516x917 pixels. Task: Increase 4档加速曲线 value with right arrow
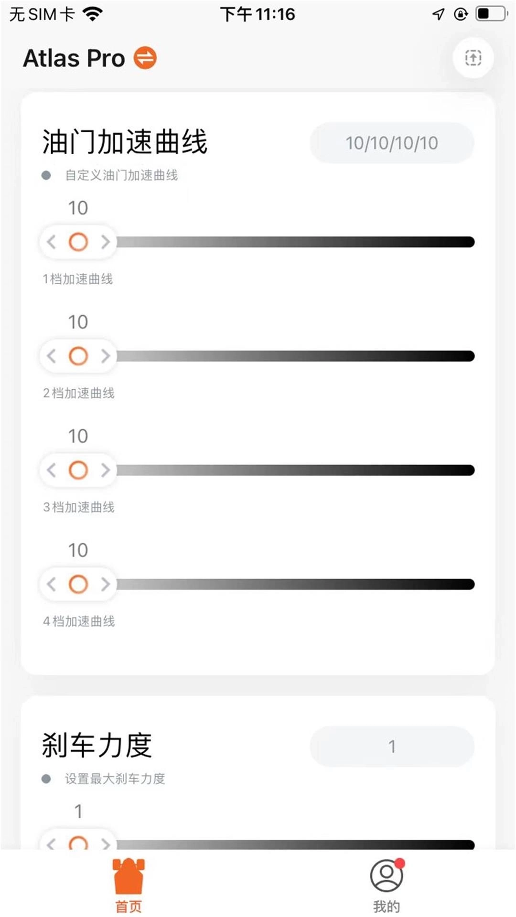click(106, 584)
